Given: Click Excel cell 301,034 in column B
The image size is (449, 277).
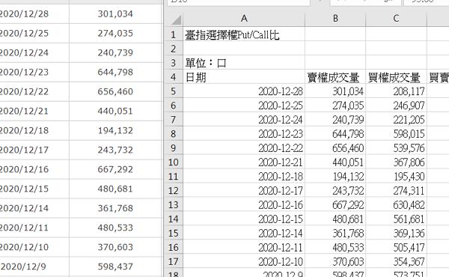Looking at the screenshot, I should point(335,91).
